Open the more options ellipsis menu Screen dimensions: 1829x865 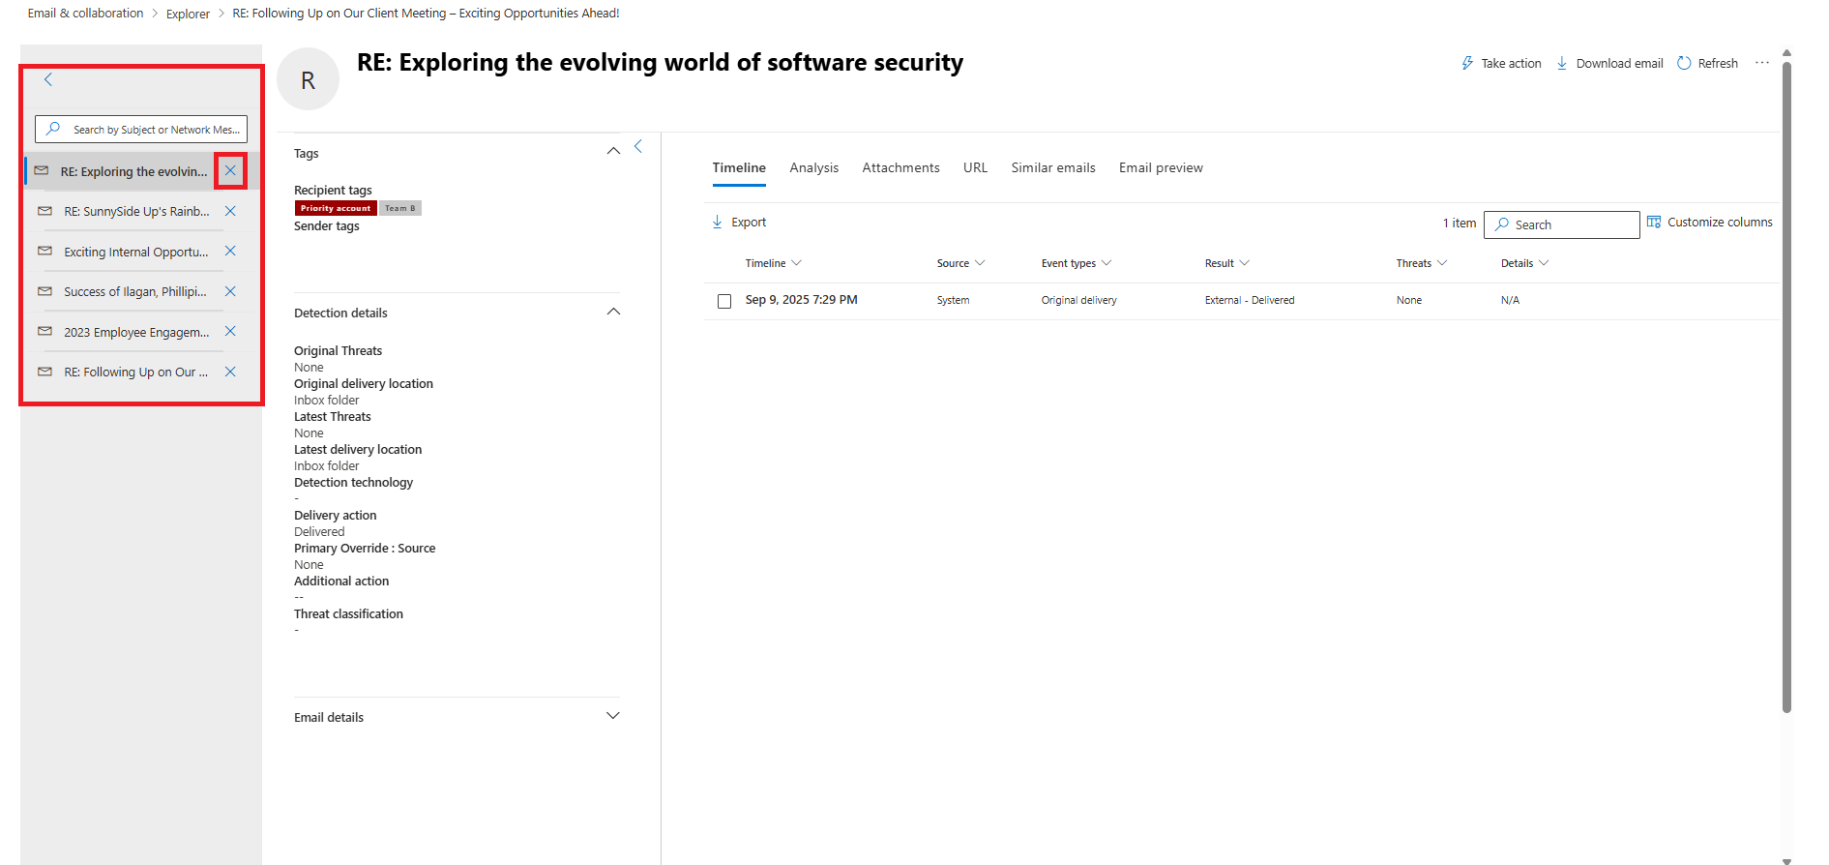(x=1762, y=63)
